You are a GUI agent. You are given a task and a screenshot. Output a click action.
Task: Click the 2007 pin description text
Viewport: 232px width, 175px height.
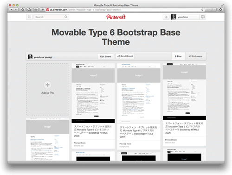[x=138, y=132]
